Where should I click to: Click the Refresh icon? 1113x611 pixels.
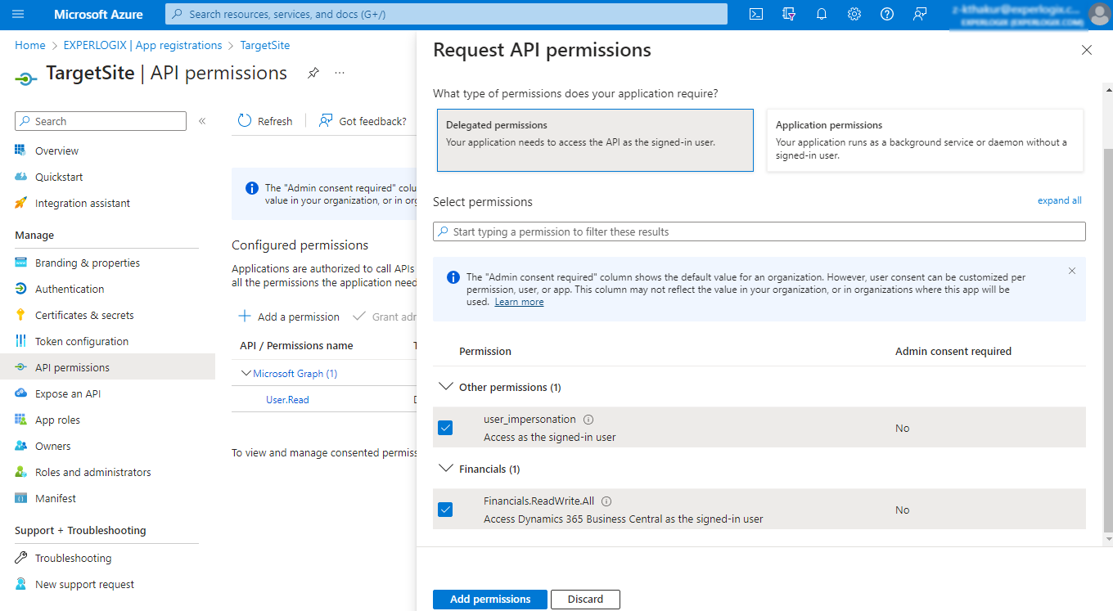click(245, 121)
